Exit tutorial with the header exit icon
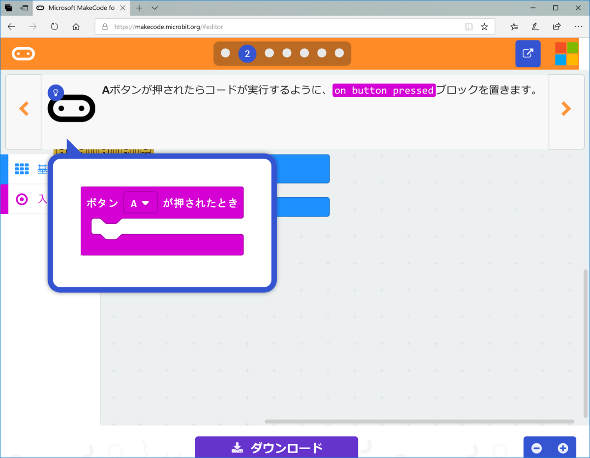590x458 pixels. click(528, 54)
